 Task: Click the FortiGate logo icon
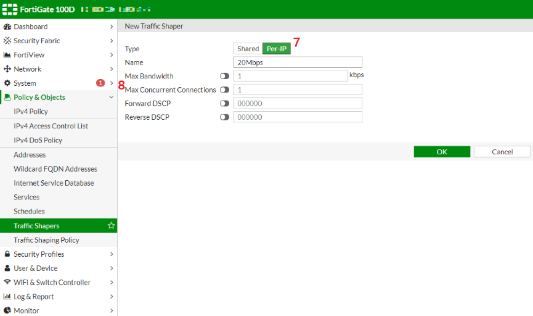point(9,10)
